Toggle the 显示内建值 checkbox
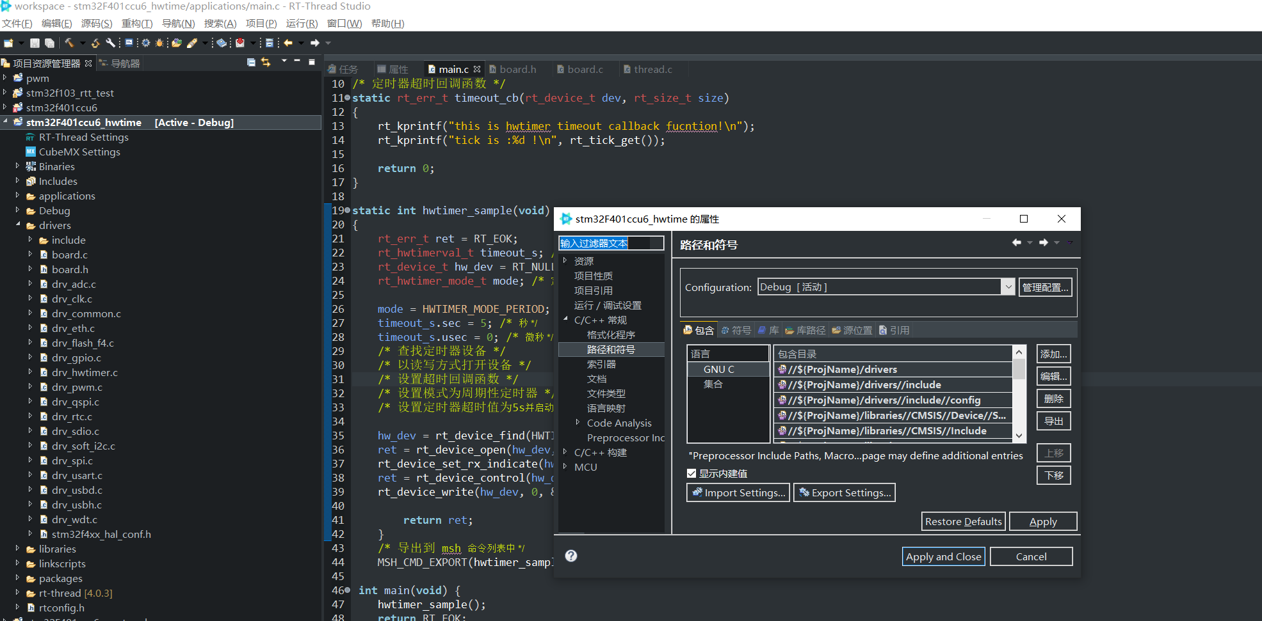 click(692, 473)
